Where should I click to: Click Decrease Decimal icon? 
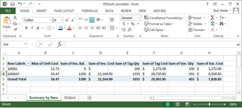tap(129, 29)
